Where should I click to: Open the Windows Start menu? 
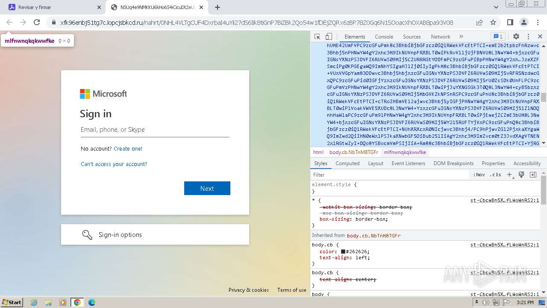pos(12,302)
